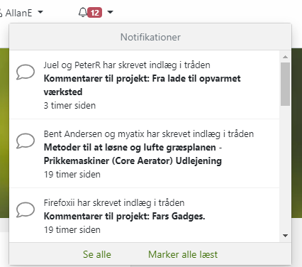Click text Firefoxii har skrevet indlæg i tråden
This screenshot has width=302, height=267.
[114, 203]
